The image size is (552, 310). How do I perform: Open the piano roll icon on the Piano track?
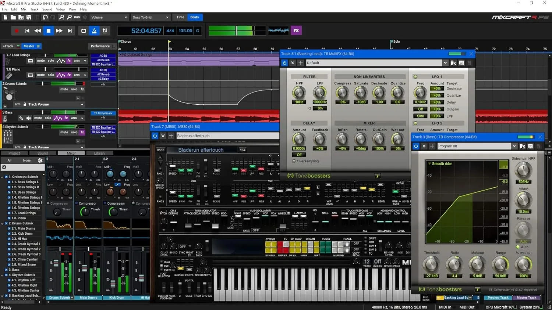tap(30, 75)
